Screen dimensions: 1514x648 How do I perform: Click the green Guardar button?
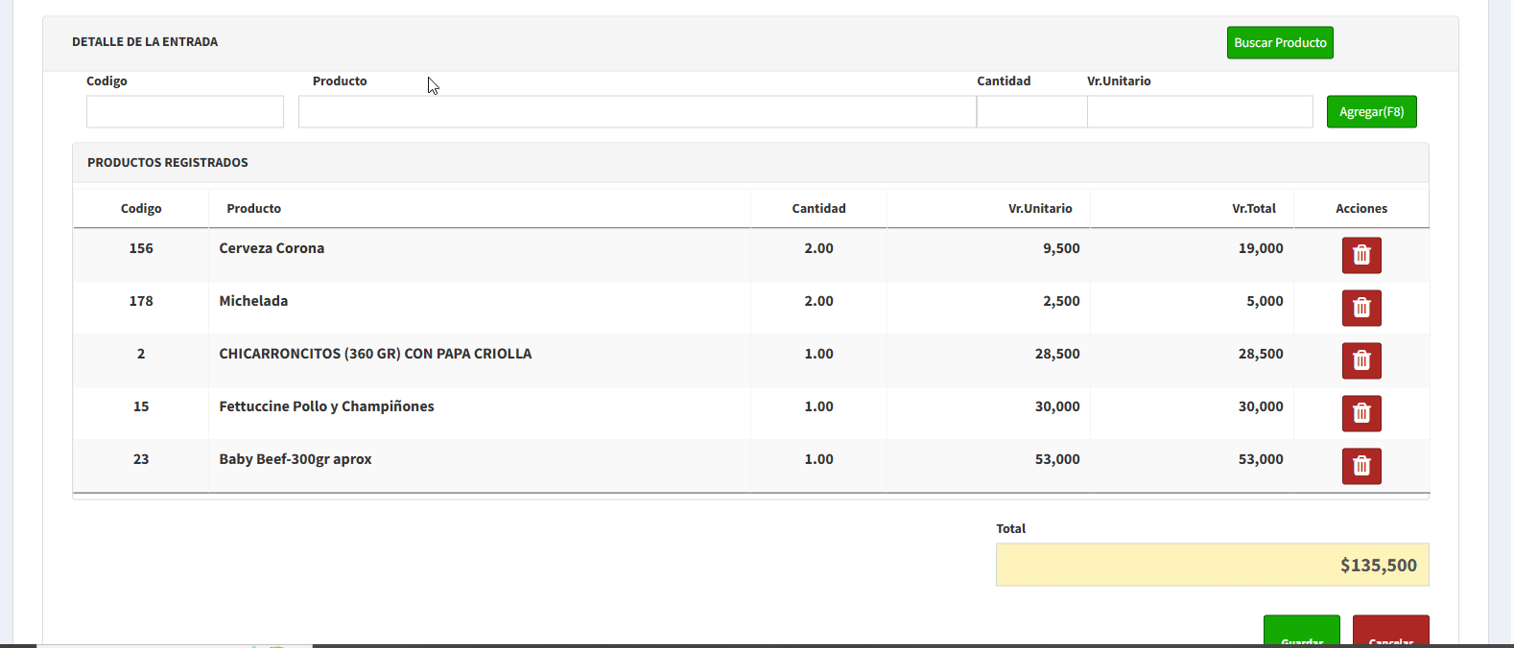pyautogui.click(x=1301, y=633)
